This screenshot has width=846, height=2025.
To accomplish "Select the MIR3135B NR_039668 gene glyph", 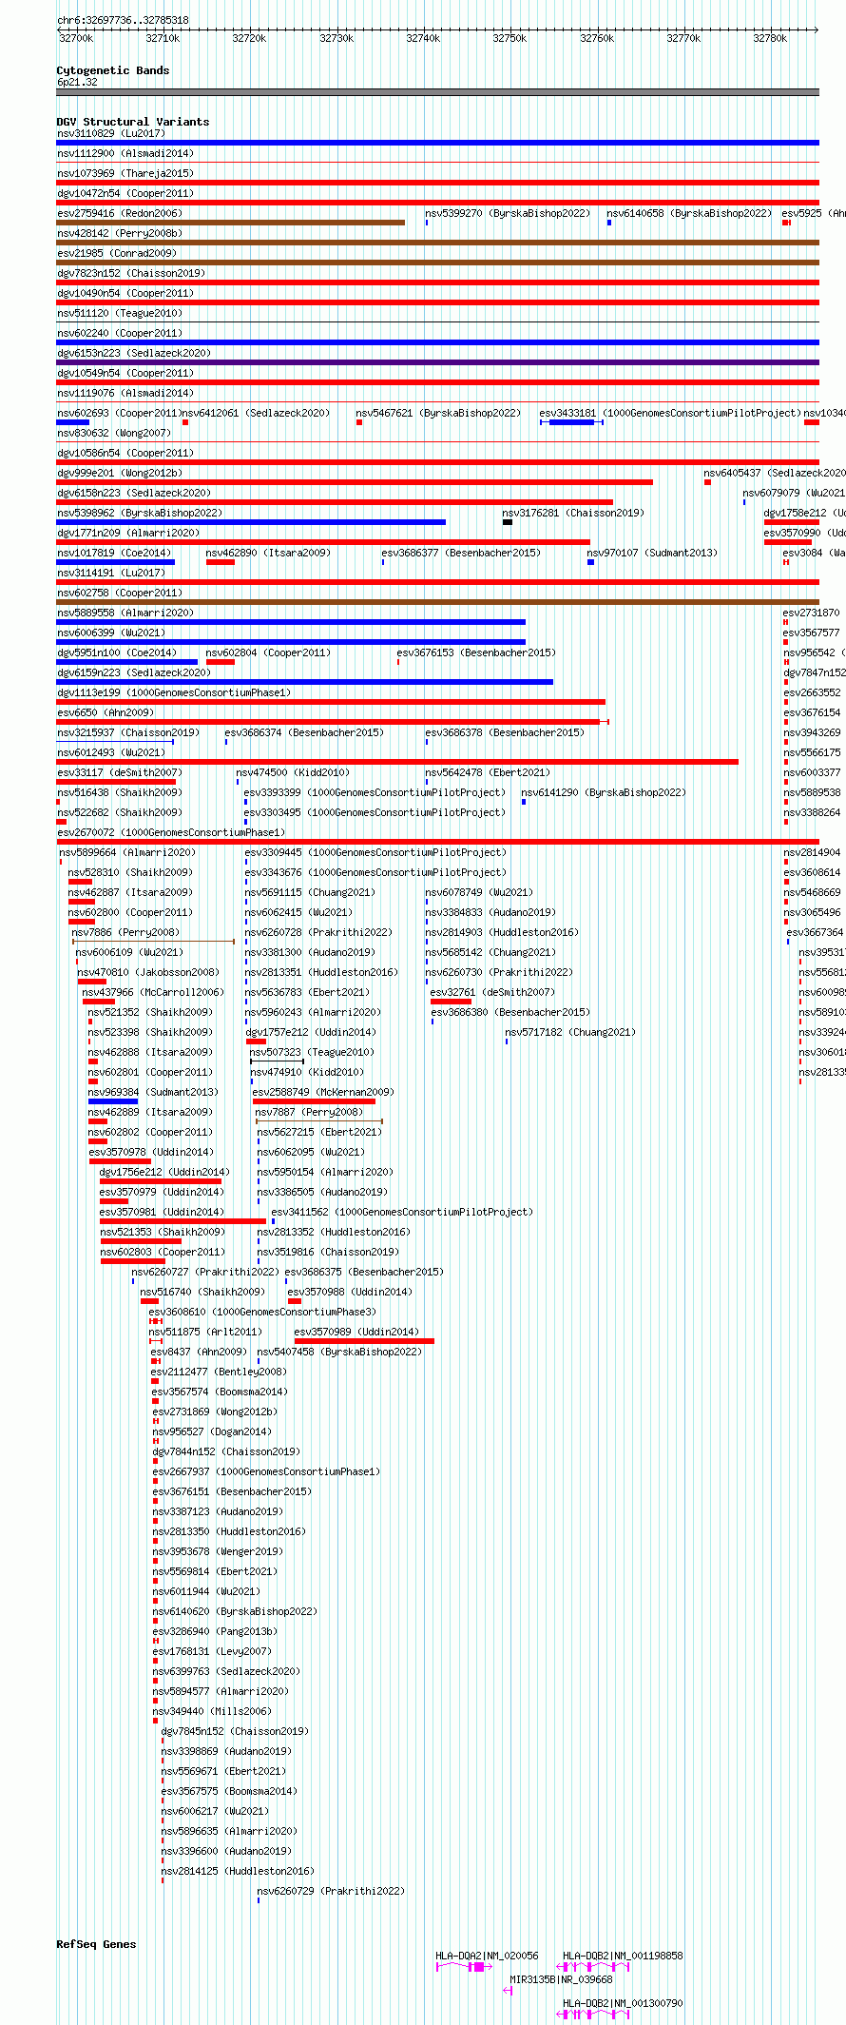I will click(x=508, y=1990).
